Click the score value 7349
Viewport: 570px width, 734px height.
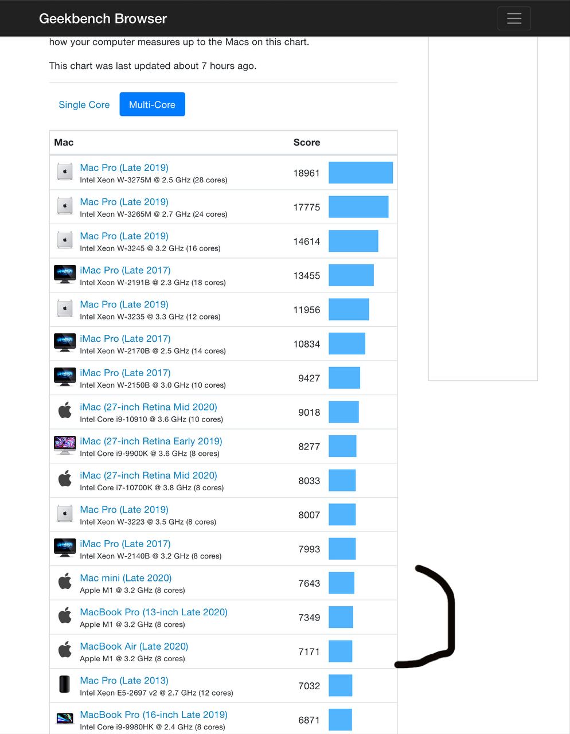pyautogui.click(x=309, y=618)
